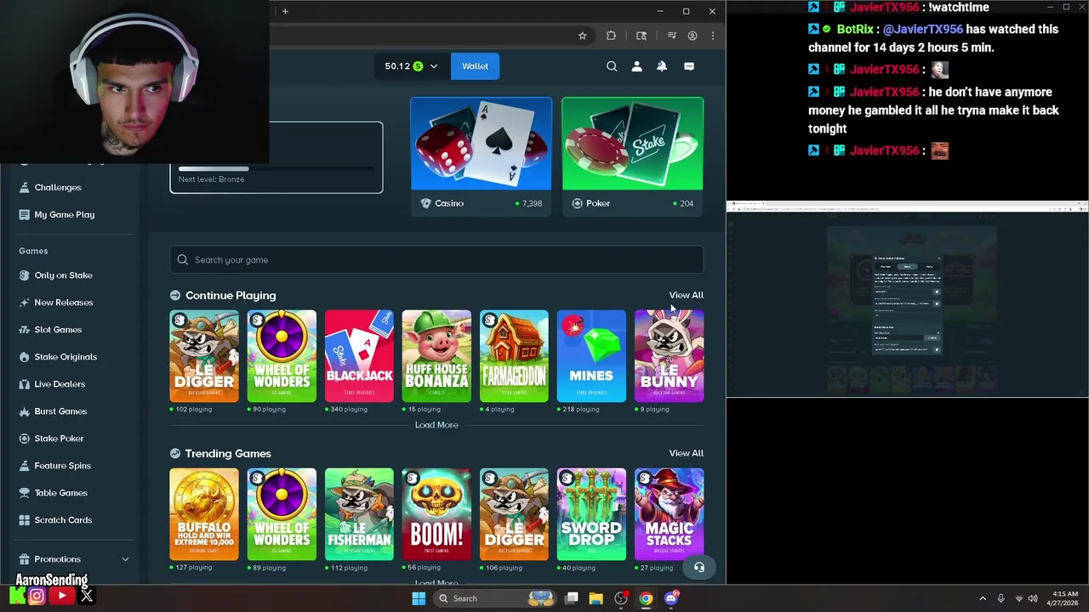This screenshot has height=612, width=1089.
Task: Open Chrome profile avatar icon
Action: click(693, 36)
